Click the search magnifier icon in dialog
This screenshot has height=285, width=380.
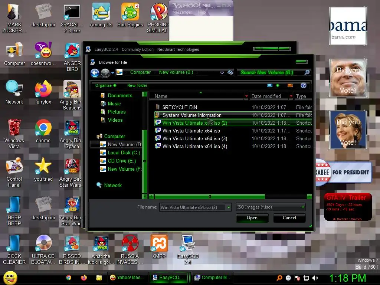pyautogui.click(x=307, y=72)
